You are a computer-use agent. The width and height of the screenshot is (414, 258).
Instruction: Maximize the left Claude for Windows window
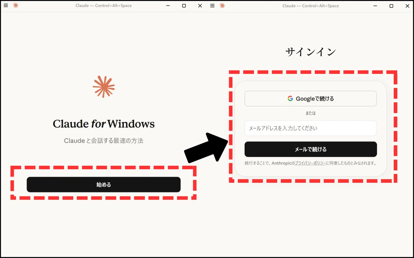click(184, 6)
